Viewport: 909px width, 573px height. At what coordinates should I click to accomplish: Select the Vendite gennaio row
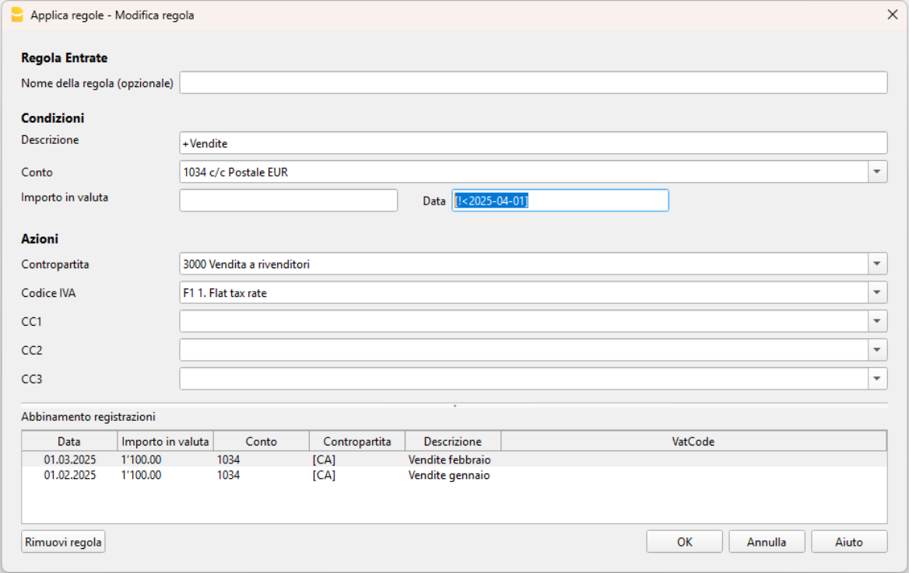(448, 475)
